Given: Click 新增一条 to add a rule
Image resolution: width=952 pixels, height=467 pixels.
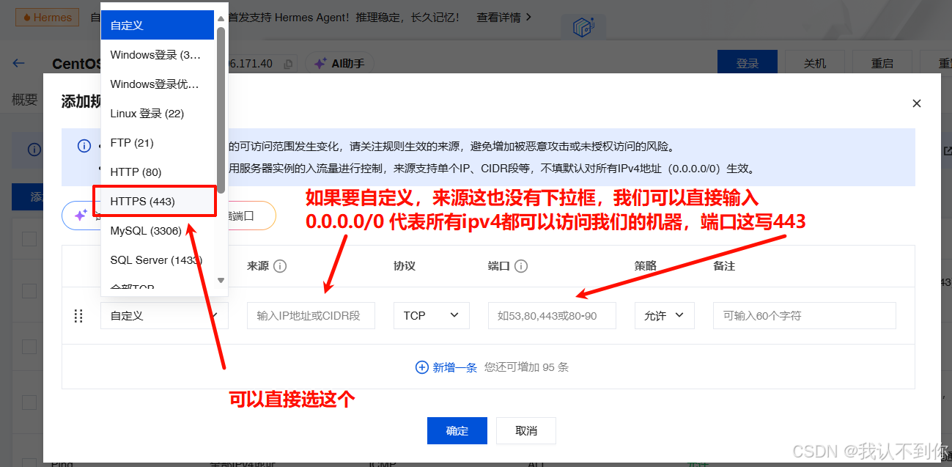Looking at the screenshot, I should point(446,367).
